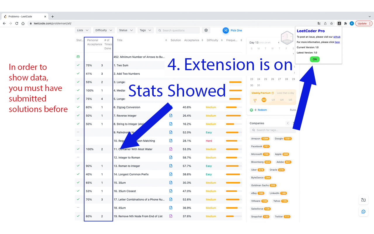
Task: Open video solution for 19. Remove Nth Node
Action: tap(171, 216)
